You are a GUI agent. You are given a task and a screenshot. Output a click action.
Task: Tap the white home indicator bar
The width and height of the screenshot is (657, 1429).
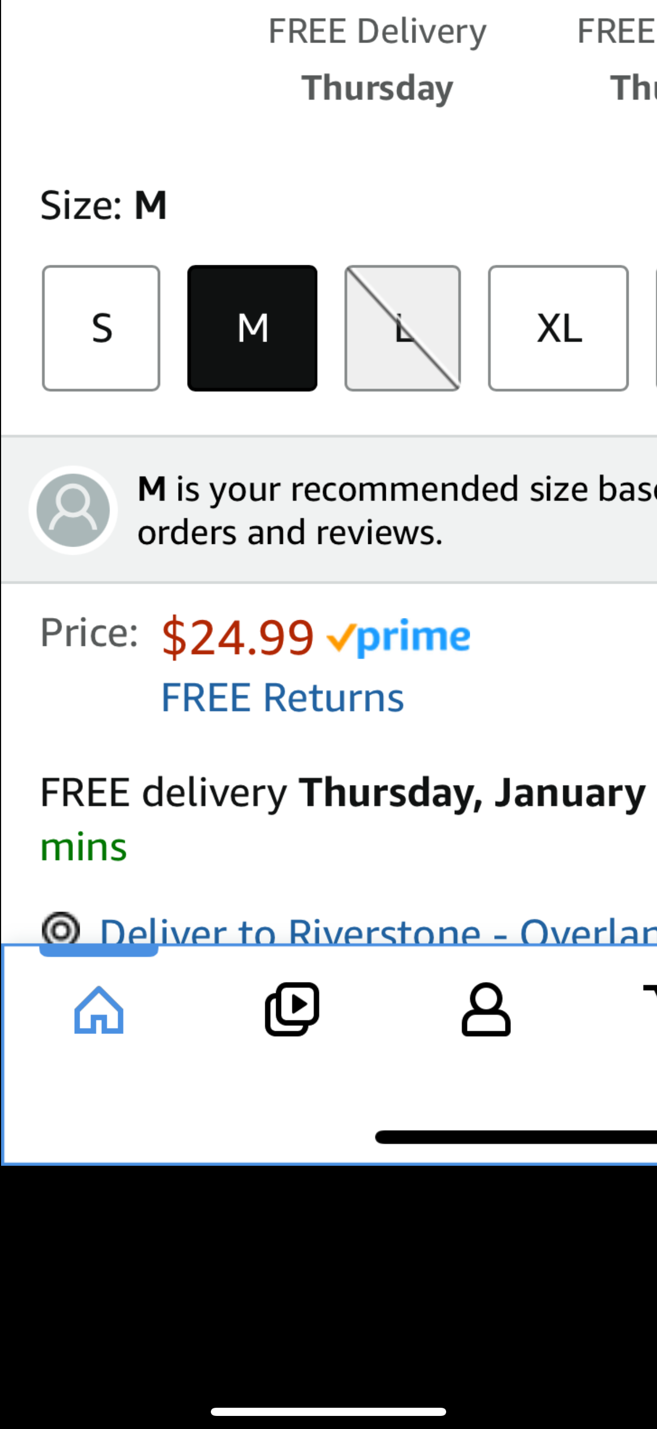click(x=328, y=1411)
